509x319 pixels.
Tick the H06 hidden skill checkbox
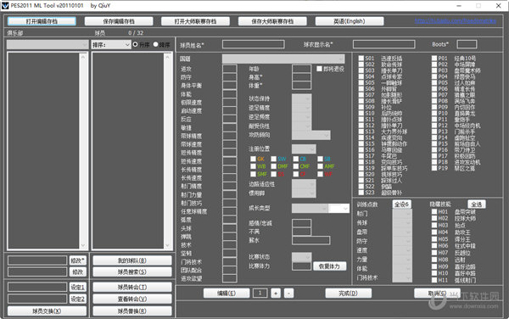434,246
